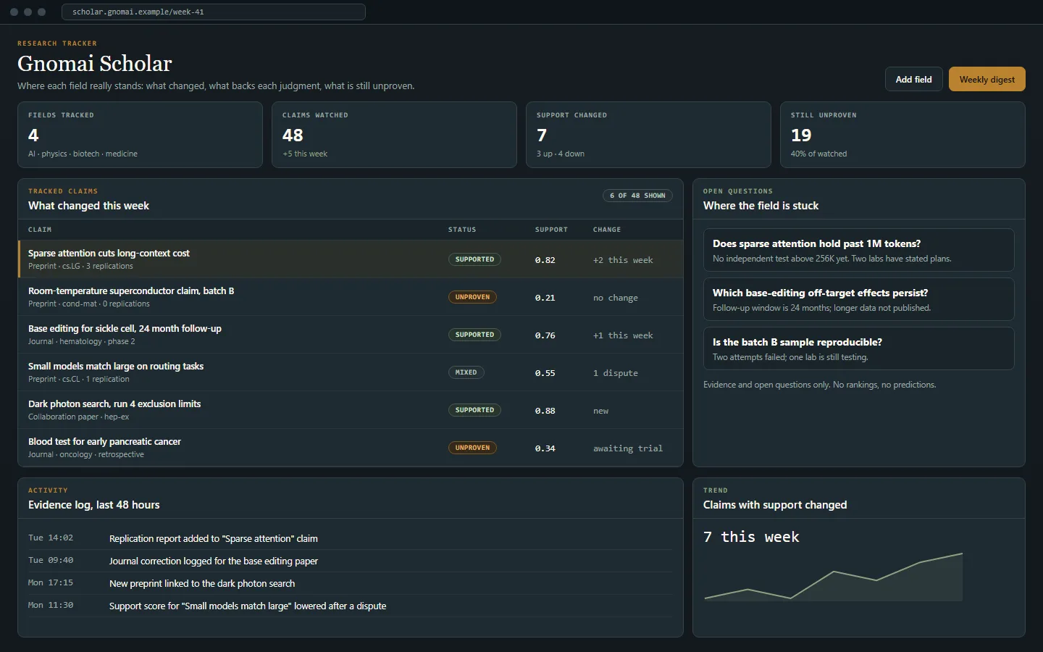
Task: Open the Weekly digest
Action: click(x=987, y=79)
